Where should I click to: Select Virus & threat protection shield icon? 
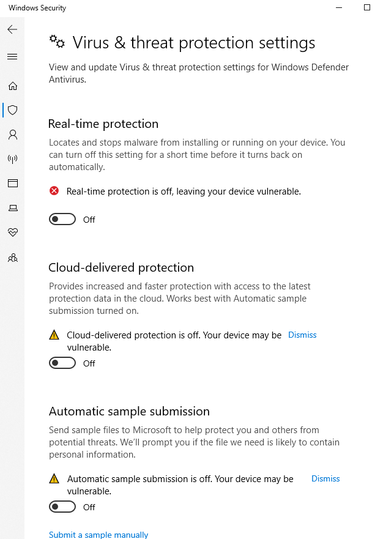(x=13, y=110)
